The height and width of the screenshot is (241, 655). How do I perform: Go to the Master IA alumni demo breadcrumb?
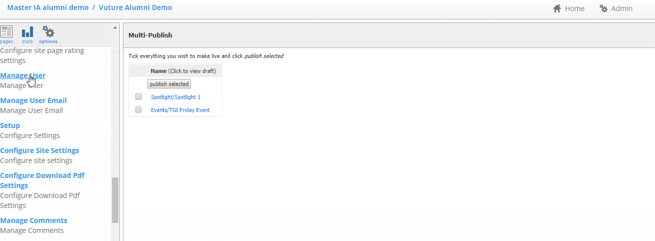pyautogui.click(x=48, y=7)
